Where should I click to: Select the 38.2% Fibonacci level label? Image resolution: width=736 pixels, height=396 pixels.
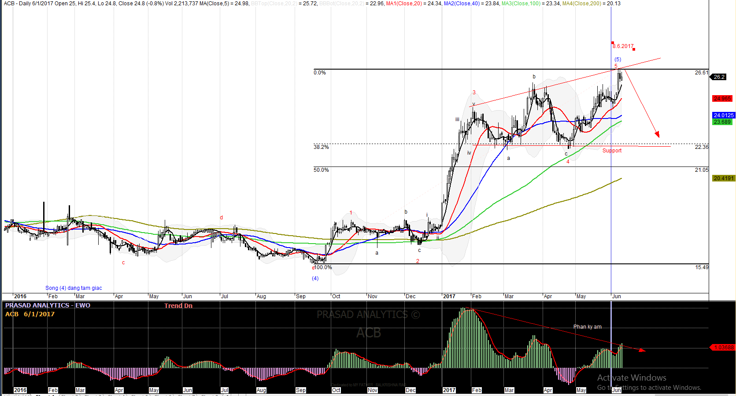click(321, 147)
